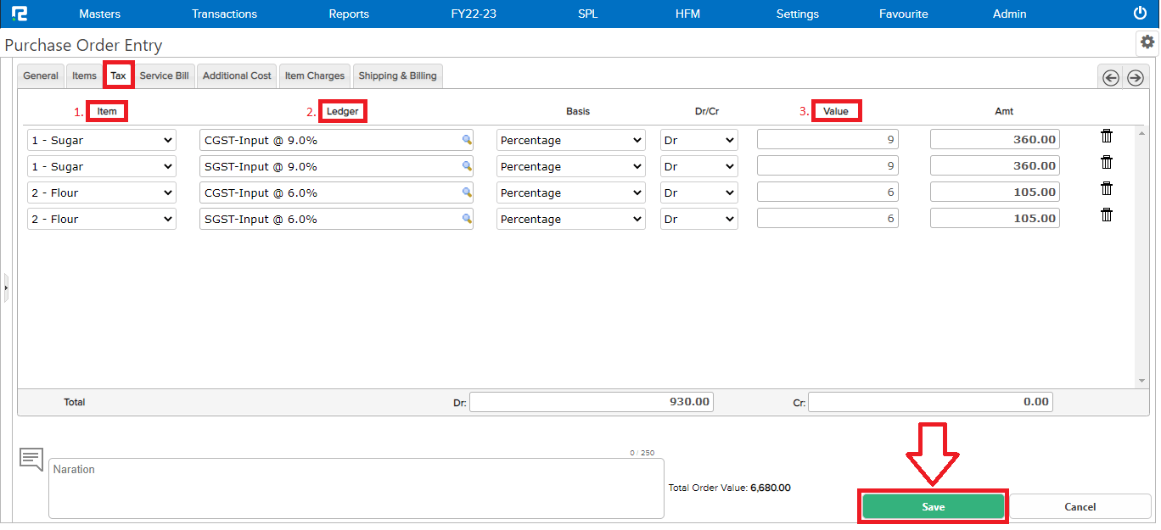Click search icon in SGST-Input @ 6.0% ledger

pos(466,219)
